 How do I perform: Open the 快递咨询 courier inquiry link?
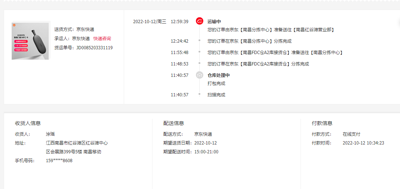point(102,39)
